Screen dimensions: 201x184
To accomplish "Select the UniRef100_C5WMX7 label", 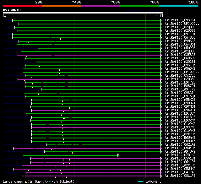I will 180,169.
